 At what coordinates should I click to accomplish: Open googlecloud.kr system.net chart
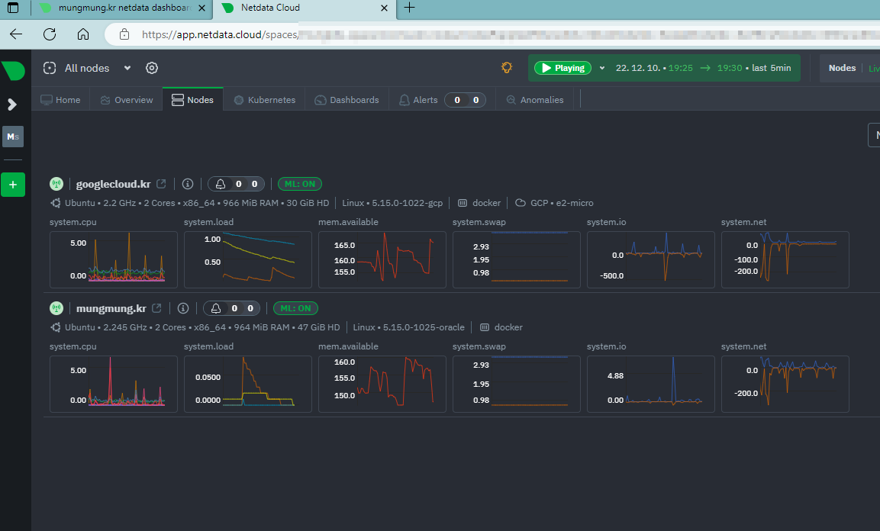pos(785,259)
